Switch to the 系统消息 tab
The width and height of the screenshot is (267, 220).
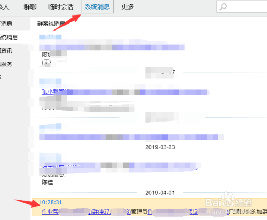click(x=97, y=7)
